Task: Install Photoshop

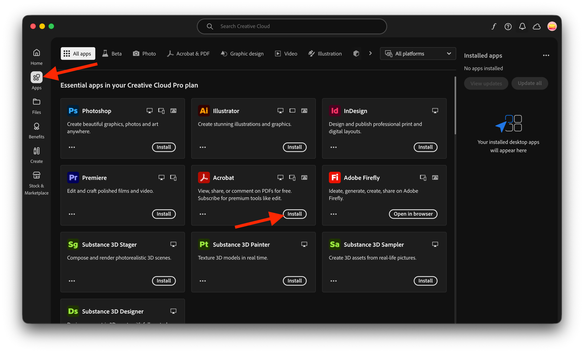Action: point(164,147)
